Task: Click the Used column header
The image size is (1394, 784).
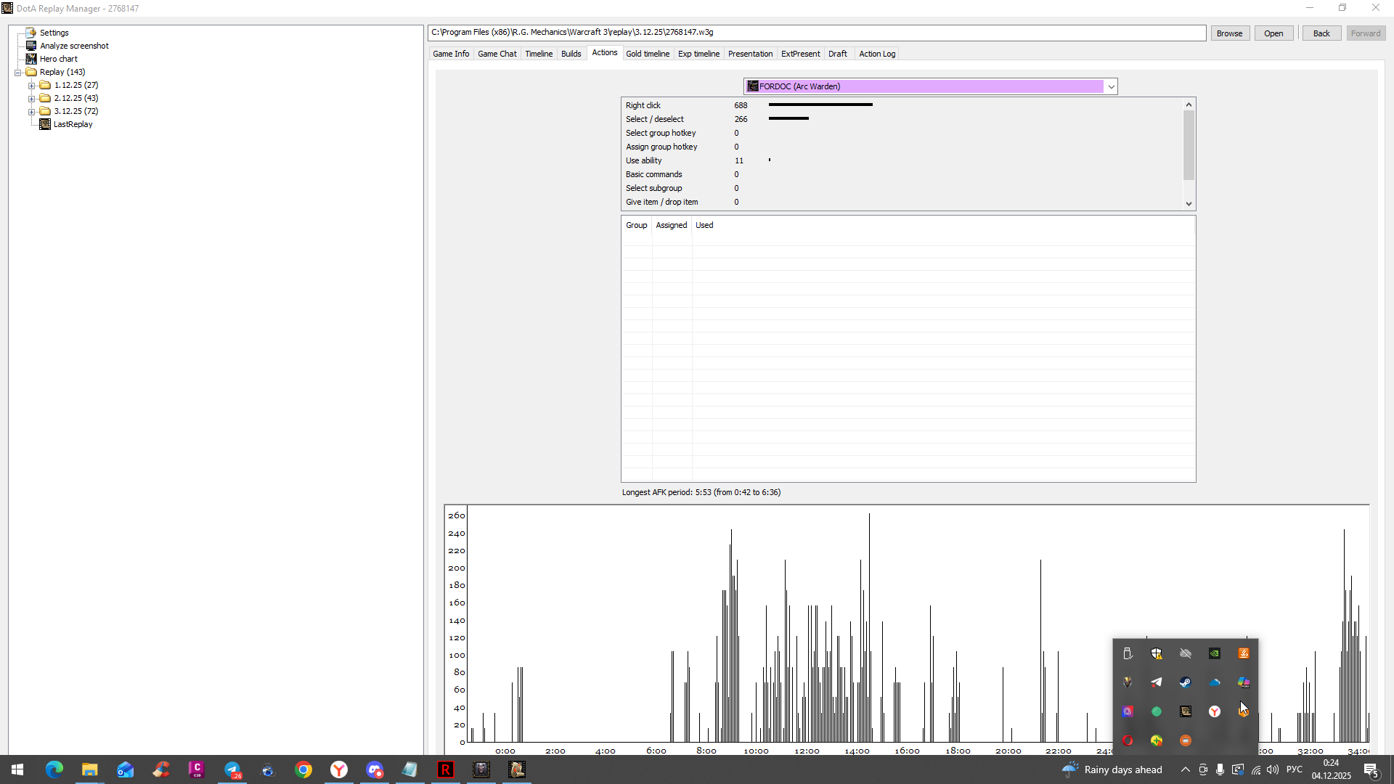Action: click(x=704, y=225)
